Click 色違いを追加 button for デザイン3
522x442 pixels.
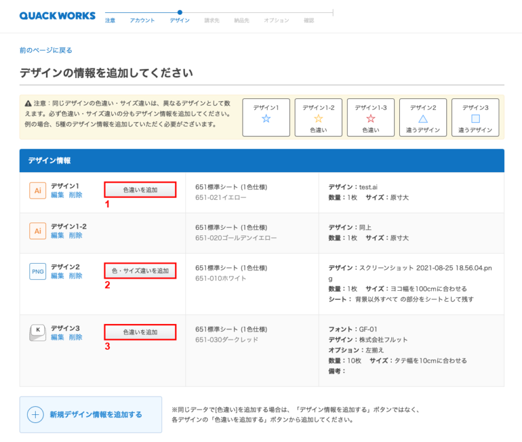(140, 332)
